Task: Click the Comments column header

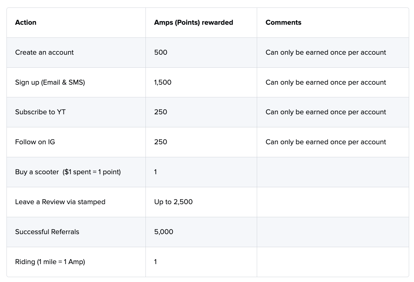Action: [283, 22]
